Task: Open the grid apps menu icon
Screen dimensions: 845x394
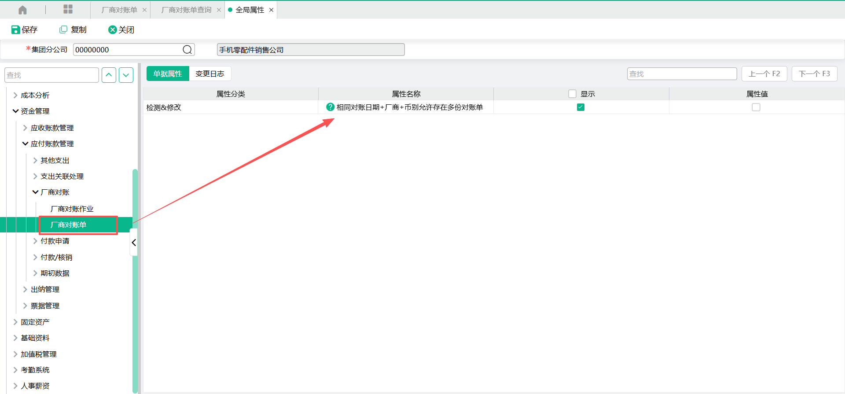Action: pyautogui.click(x=68, y=9)
